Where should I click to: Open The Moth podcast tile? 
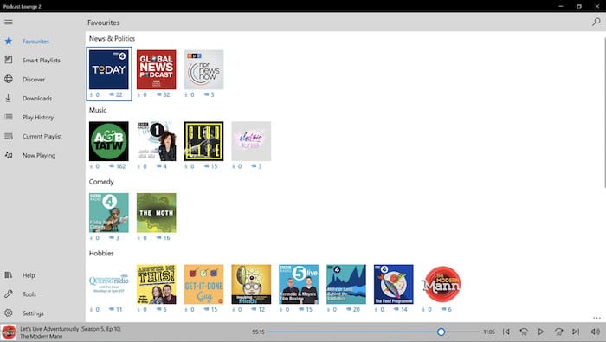156,212
